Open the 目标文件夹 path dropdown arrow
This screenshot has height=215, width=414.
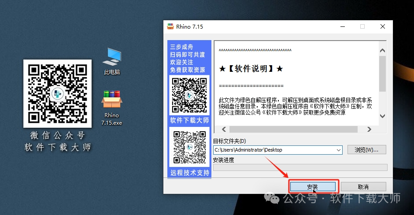339,150
